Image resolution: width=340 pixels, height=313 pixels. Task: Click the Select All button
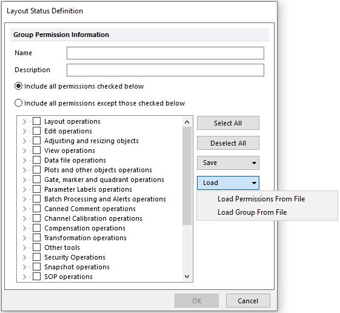(x=228, y=123)
